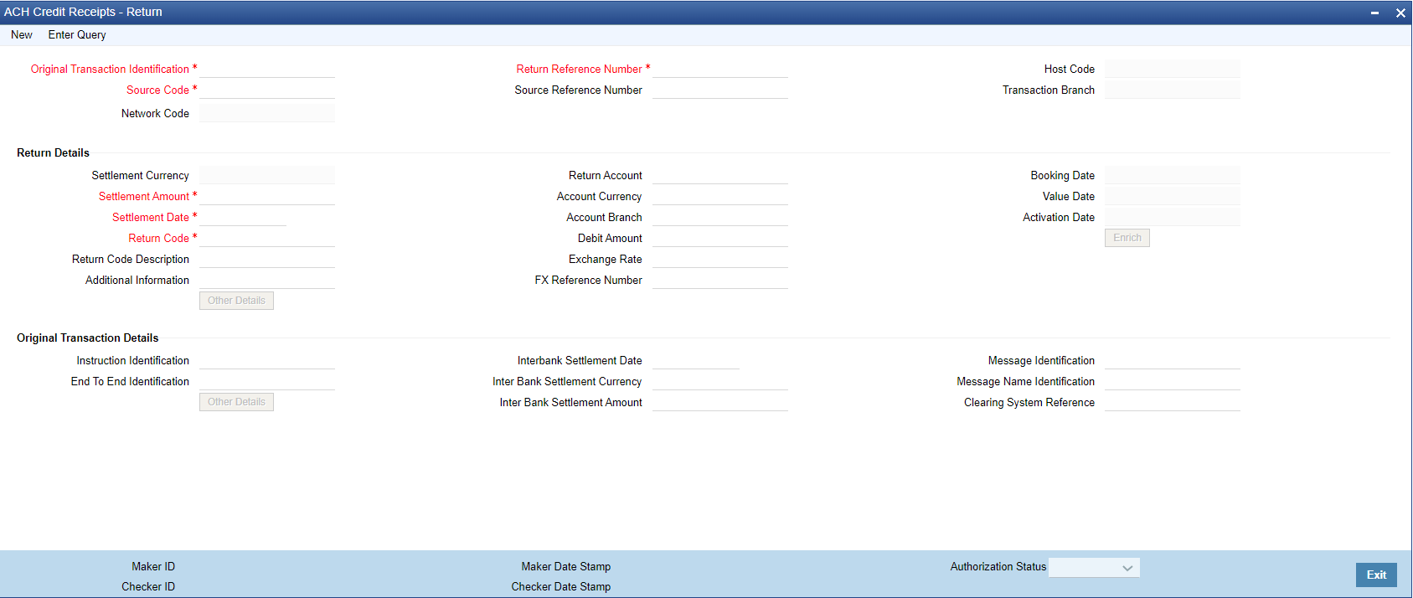This screenshot has width=1413, height=598.
Task: Click the Settlement Currency field
Action: click(x=267, y=175)
